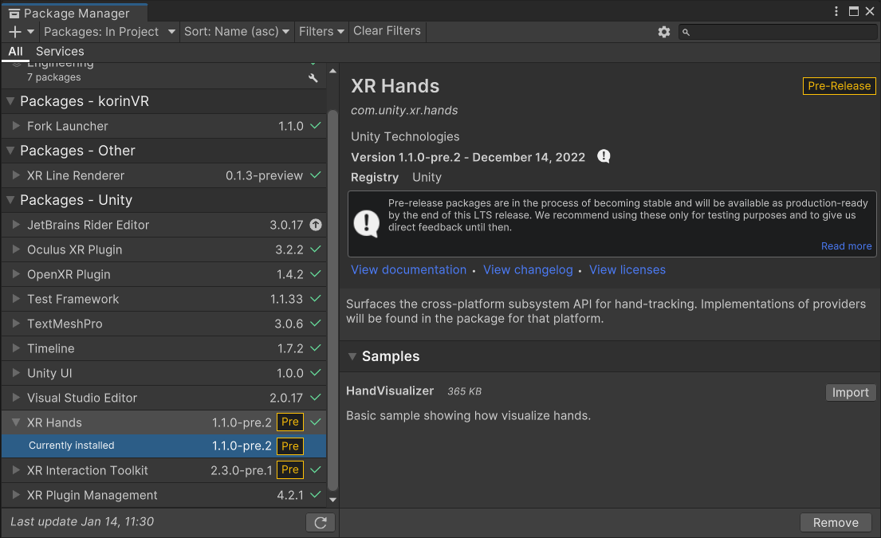Select the All tab
The height and width of the screenshot is (538, 881).
pyautogui.click(x=15, y=51)
